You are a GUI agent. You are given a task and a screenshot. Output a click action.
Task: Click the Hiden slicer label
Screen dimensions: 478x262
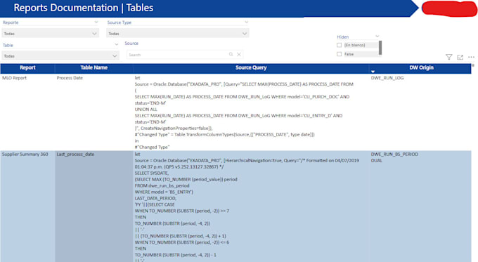[342, 37]
